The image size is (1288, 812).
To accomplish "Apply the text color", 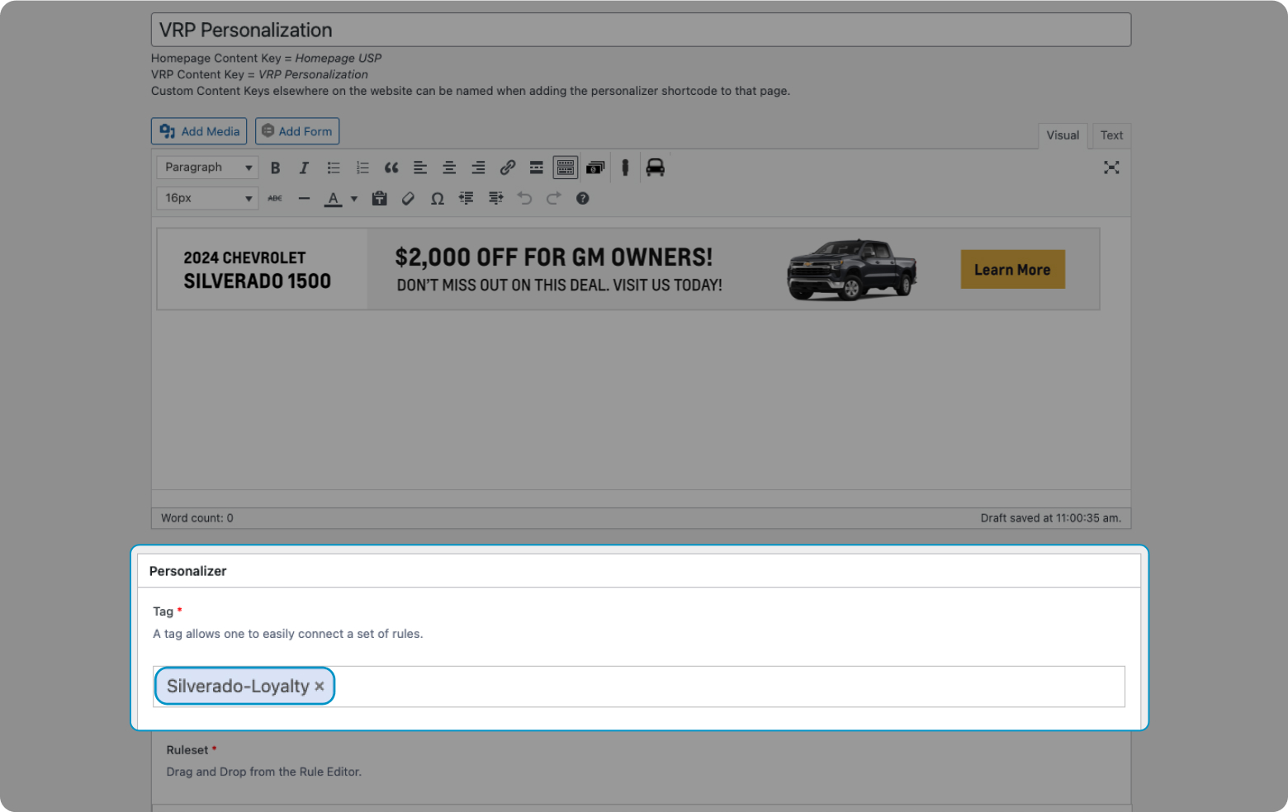I will (x=334, y=198).
